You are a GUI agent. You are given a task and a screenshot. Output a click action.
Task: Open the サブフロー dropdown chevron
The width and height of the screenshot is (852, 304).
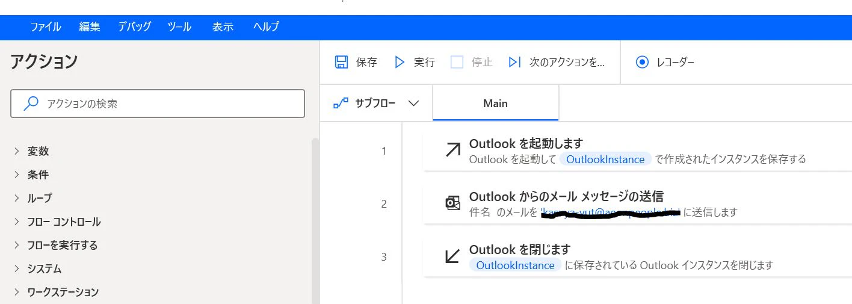[413, 103]
